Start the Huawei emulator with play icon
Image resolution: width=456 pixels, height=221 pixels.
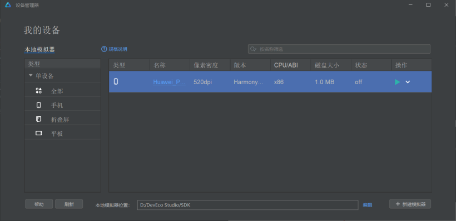(397, 82)
